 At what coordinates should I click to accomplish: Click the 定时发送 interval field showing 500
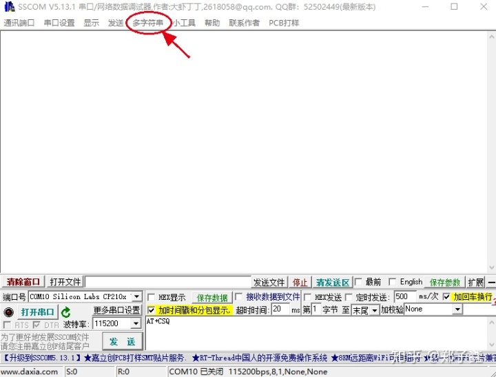pos(405,296)
